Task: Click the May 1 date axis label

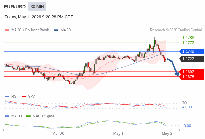Action: tap(118, 133)
